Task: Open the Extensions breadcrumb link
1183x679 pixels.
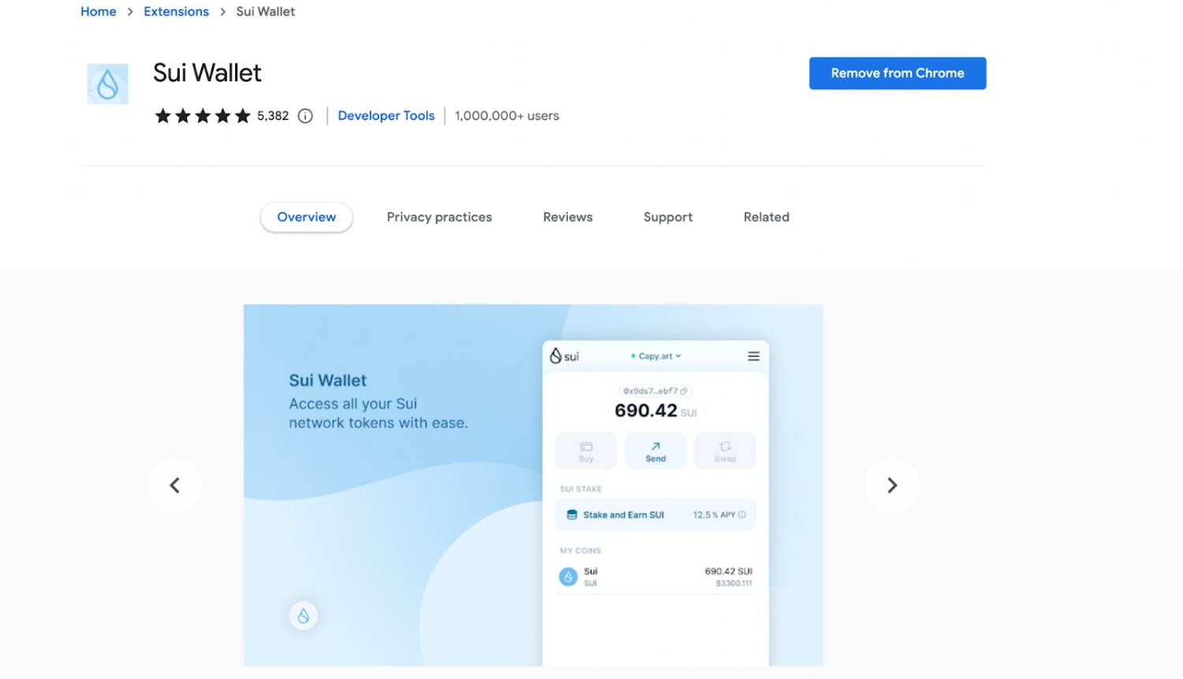Action: tap(177, 12)
